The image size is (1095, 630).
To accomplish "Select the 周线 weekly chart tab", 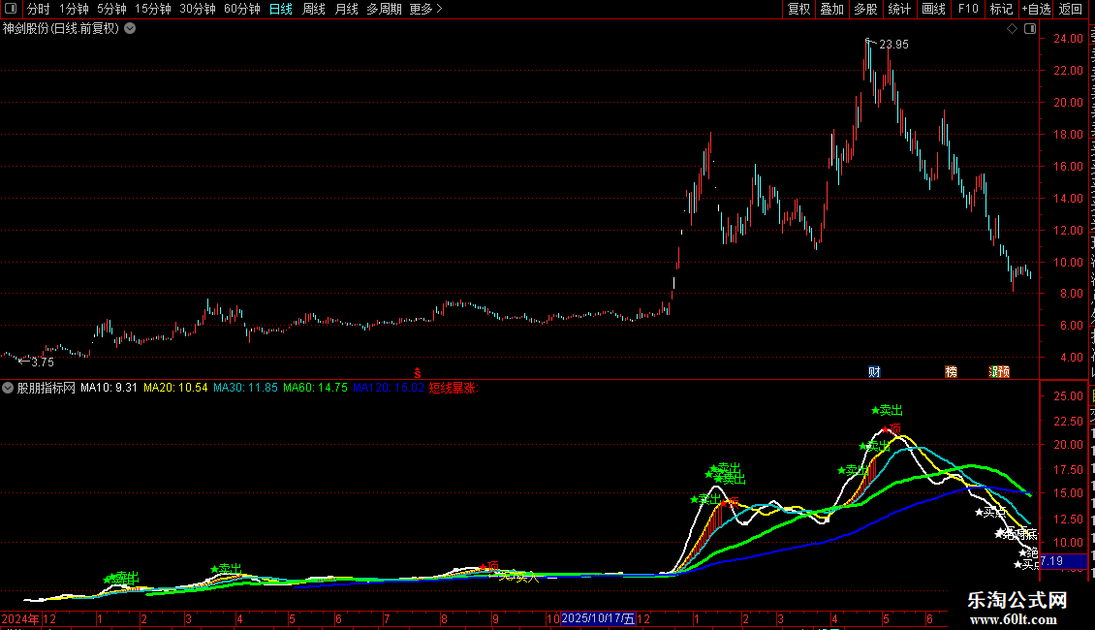I will (314, 9).
